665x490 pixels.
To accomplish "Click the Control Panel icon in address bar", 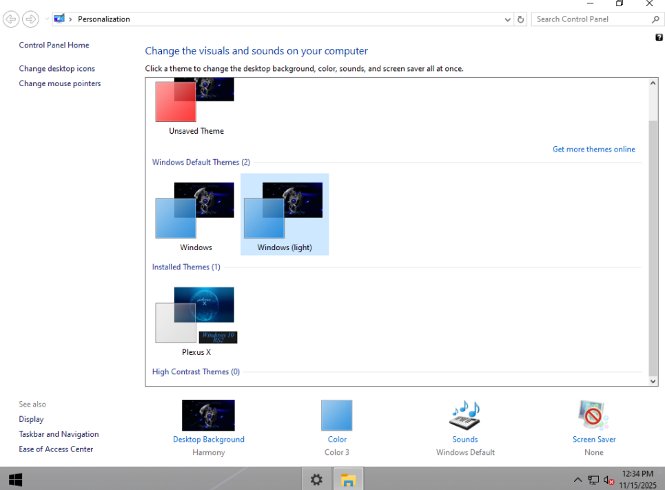I will (x=59, y=19).
